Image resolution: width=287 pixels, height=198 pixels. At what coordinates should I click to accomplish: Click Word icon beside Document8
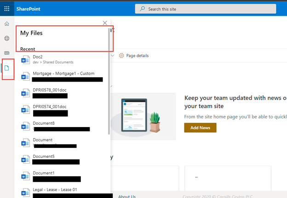point(26,126)
